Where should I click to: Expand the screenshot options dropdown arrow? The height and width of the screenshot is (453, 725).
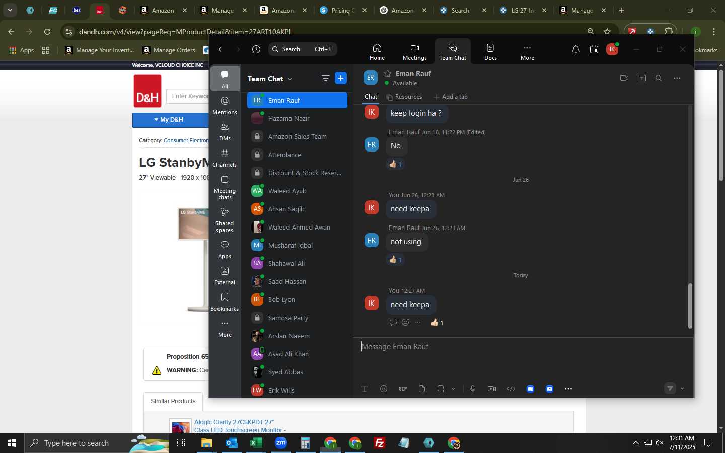click(x=453, y=389)
